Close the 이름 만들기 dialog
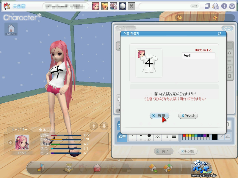The height and width of the screenshot is (178, 238). click(x=220, y=34)
